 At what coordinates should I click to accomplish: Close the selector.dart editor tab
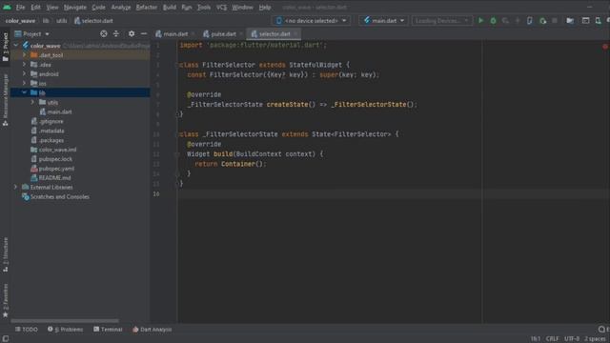tap(295, 34)
